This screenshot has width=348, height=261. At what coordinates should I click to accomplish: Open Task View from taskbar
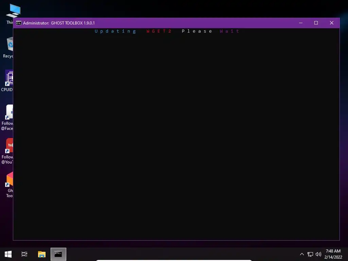tap(24, 254)
